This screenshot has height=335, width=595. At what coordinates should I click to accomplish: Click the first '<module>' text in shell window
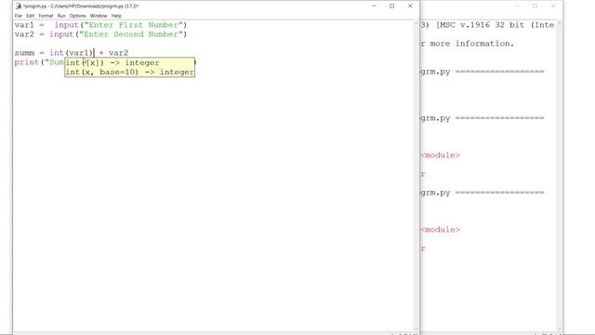click(440, 155)
